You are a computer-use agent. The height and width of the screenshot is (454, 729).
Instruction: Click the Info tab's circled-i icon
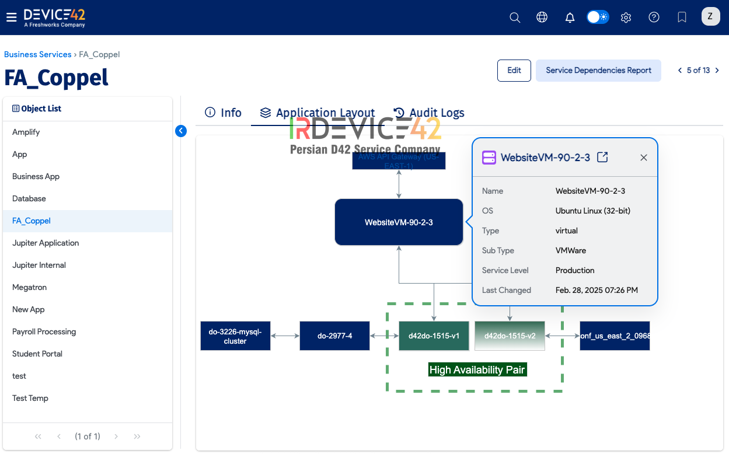[x=210, y=113]
